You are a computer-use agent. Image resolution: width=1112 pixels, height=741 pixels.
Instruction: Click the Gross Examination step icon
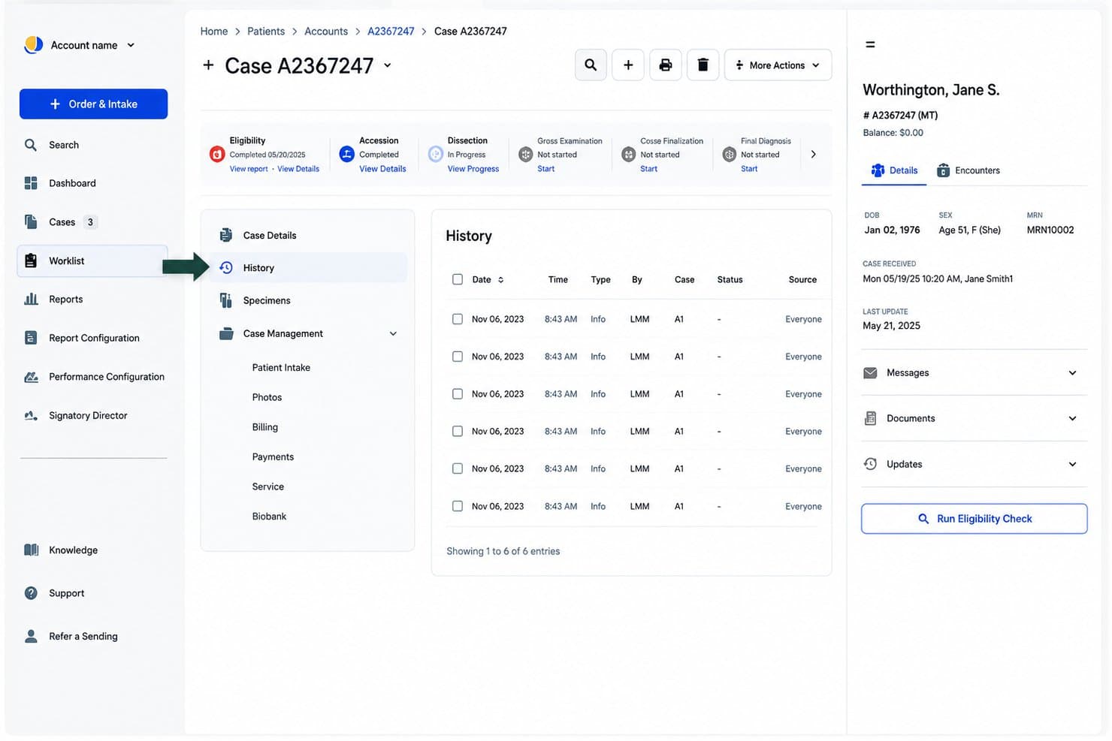coord(526,155)
